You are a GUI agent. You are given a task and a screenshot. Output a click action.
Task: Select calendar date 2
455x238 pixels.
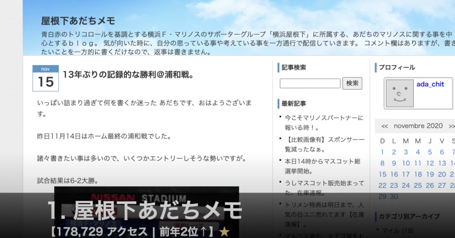click(x=394, y=152)
